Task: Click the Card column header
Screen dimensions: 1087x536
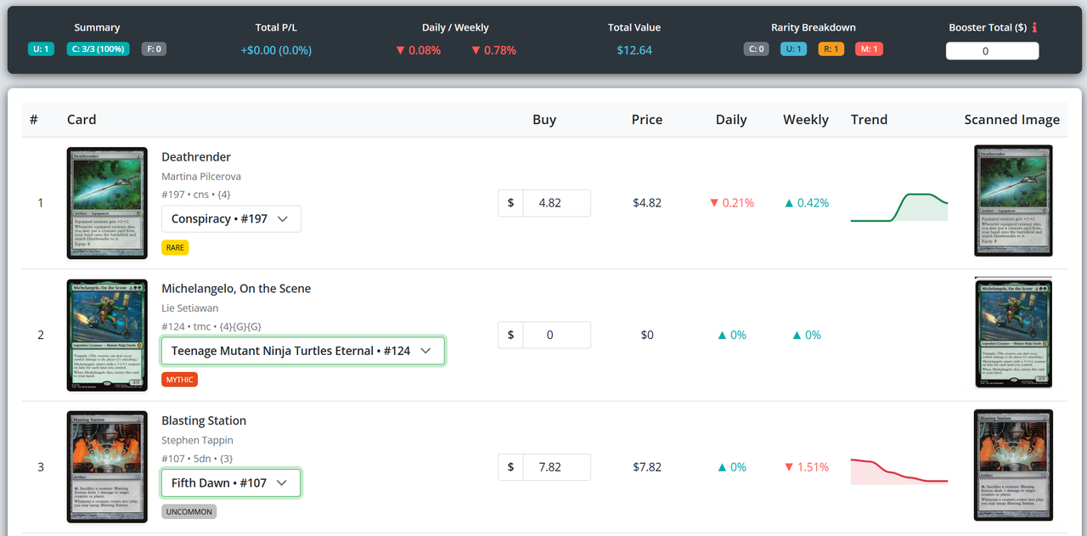Action: (x=82, y=120)
